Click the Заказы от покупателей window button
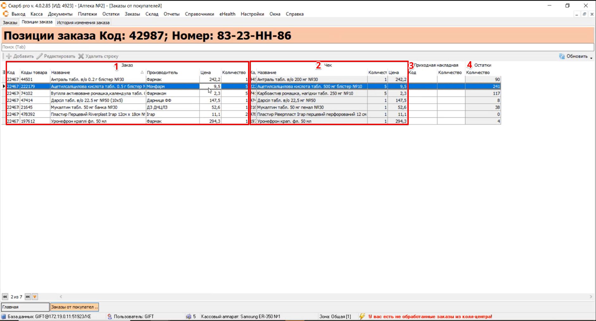596x321 pixels. [74, 307]
